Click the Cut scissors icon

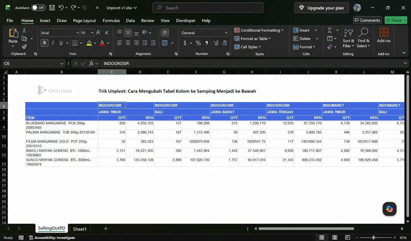[24, 30]
